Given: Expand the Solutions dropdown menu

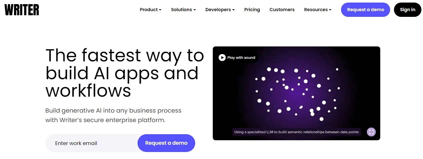Looking at the screenshot, I should (x=183, y=10).
